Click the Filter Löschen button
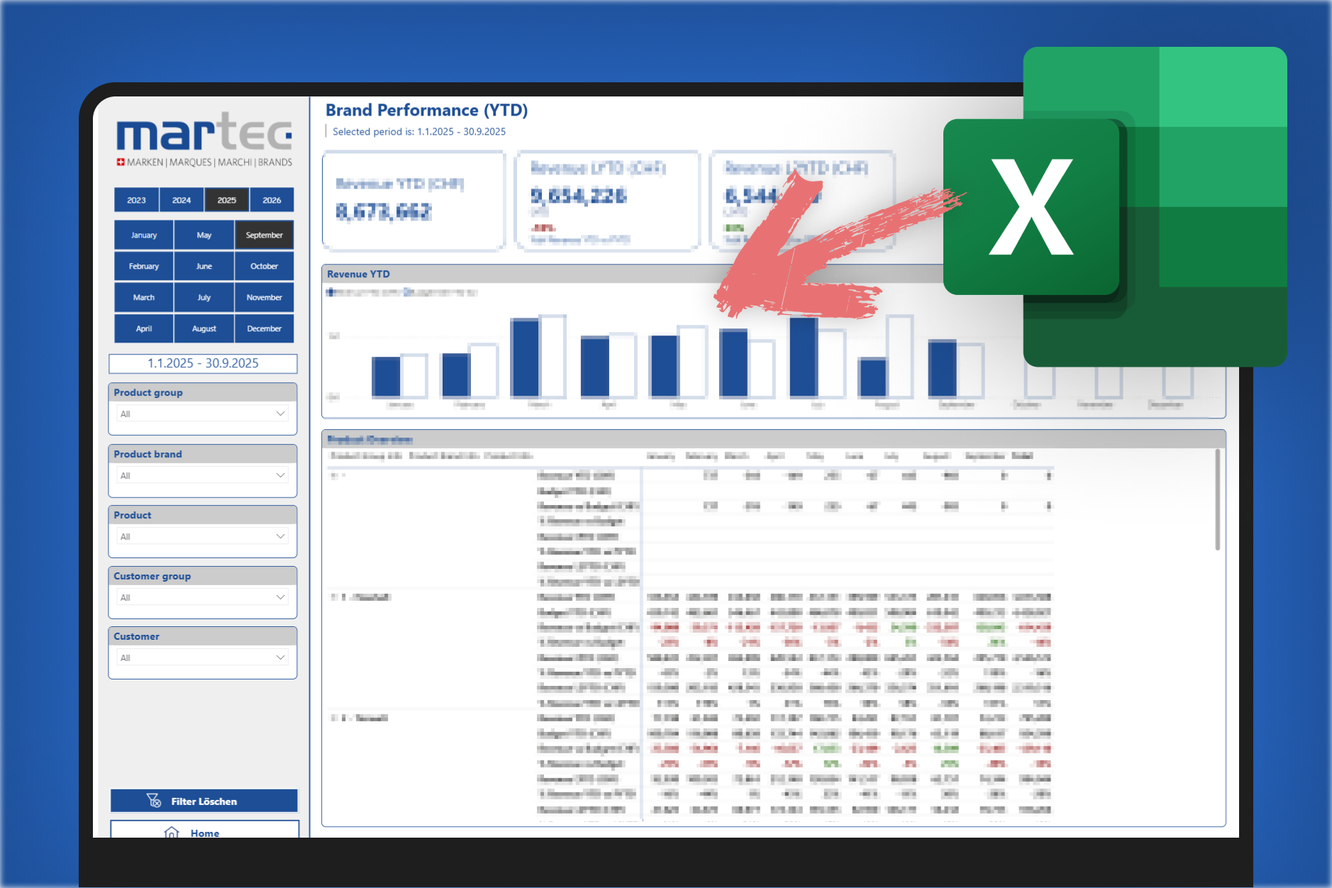This screenshot has width=1332, height=888. point(204,801)
